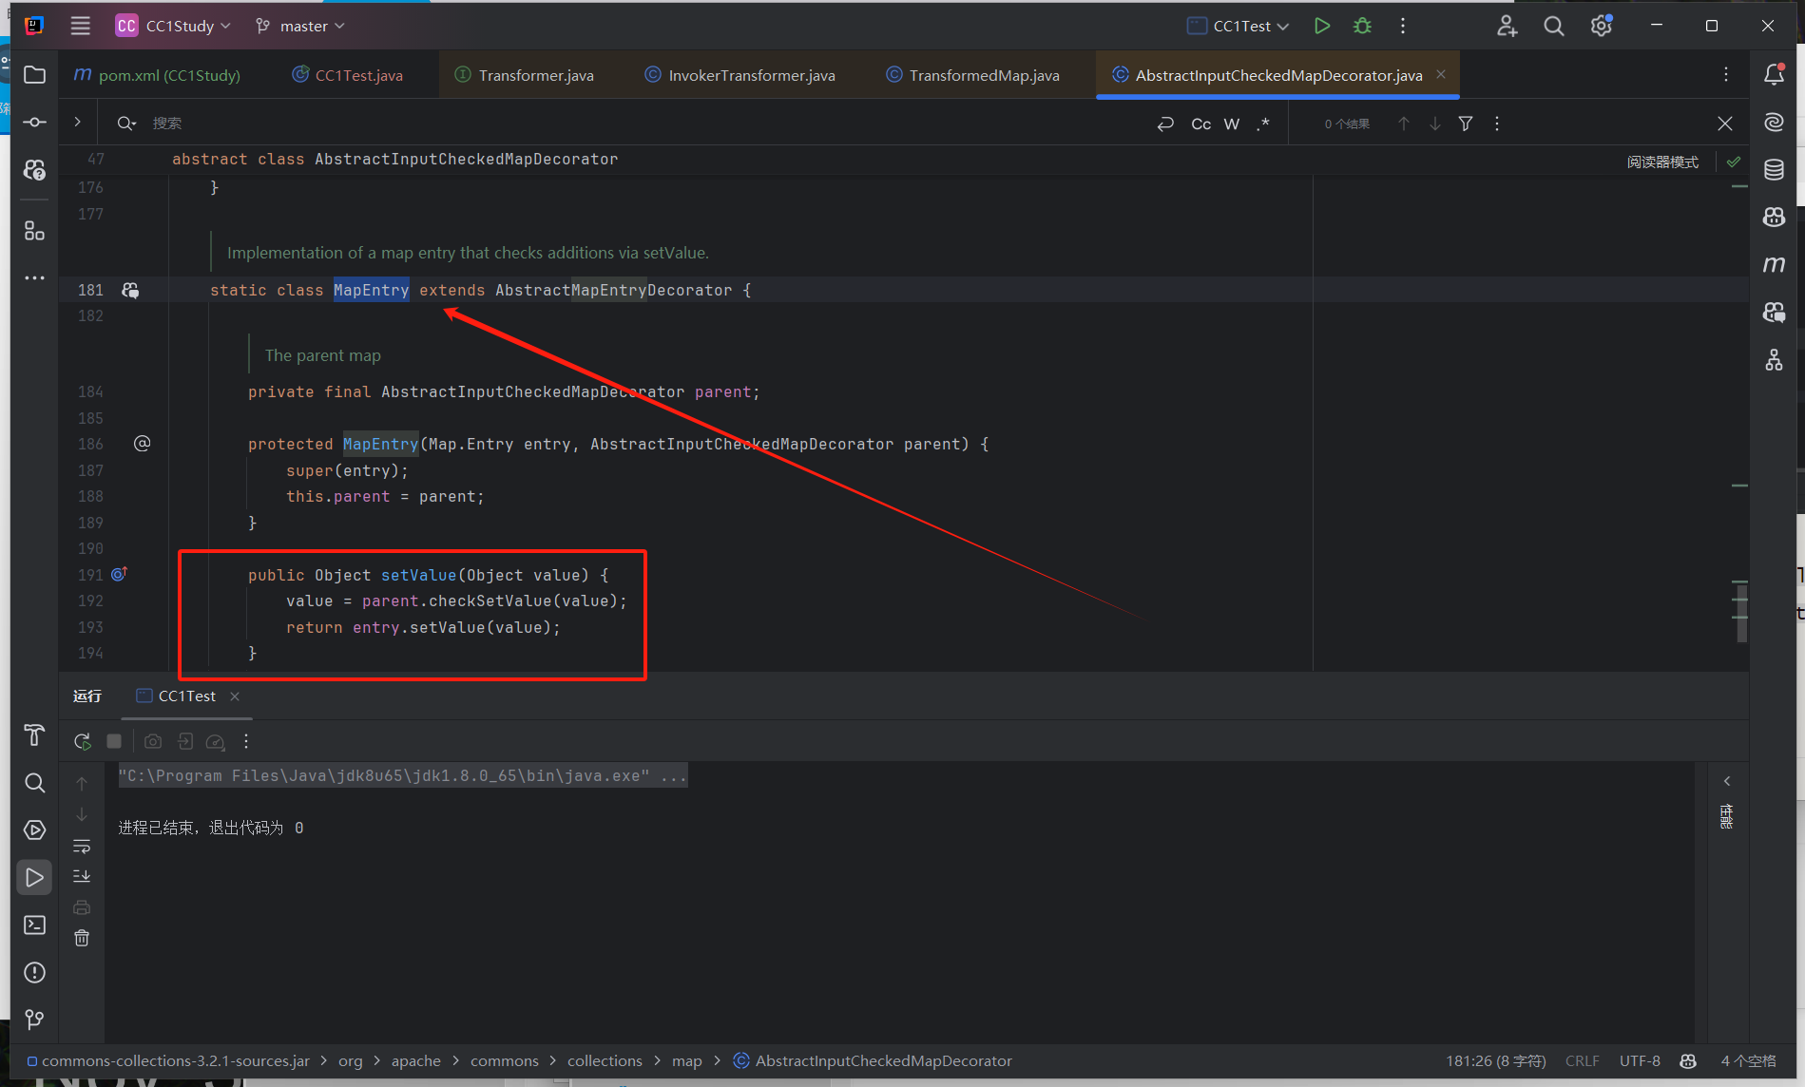
Task: Switch to Transformer.java tab
Action: pos(525,75)
